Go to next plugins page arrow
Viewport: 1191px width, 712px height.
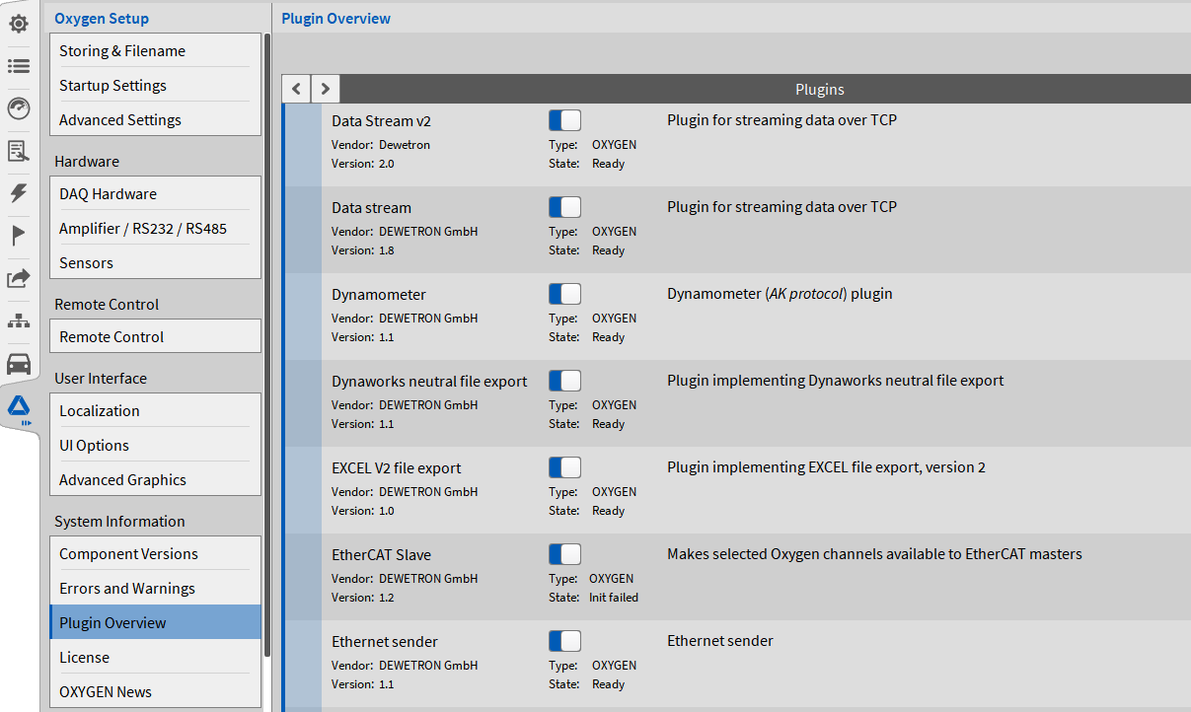(x=326, y=89)
